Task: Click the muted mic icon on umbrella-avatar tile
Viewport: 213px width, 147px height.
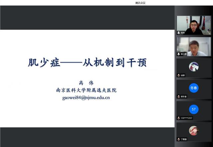Action: tap(179, 75)
